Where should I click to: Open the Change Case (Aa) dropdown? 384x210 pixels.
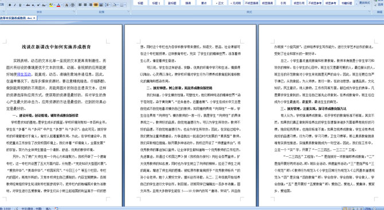44,5
